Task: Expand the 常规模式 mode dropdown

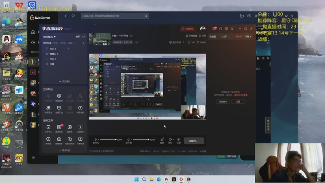Action: [x=49, y=37]
